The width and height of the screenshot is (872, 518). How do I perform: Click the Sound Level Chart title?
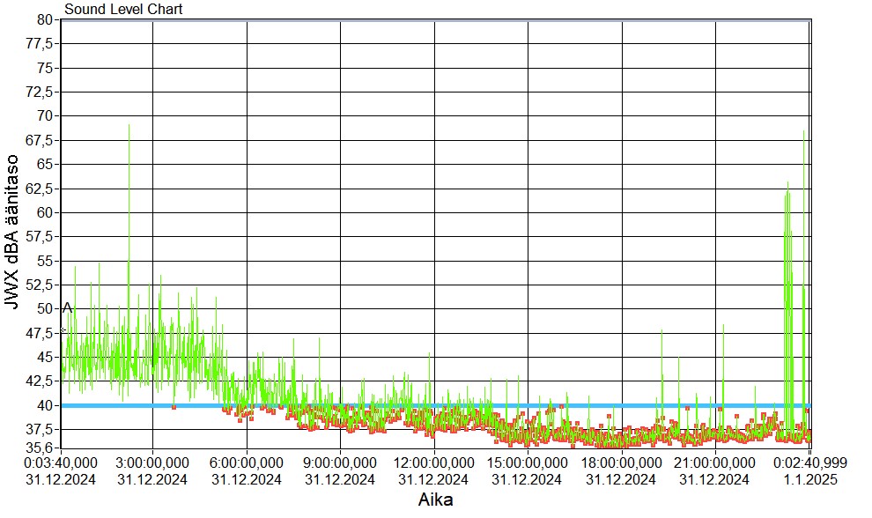tap(123, 10)
